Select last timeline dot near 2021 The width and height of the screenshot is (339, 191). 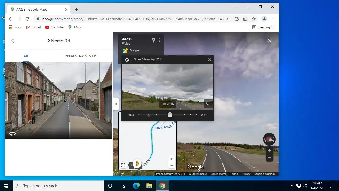coord(196,115)
